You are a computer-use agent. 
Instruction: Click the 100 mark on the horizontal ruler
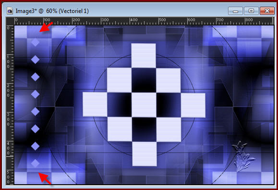point(47,20)
